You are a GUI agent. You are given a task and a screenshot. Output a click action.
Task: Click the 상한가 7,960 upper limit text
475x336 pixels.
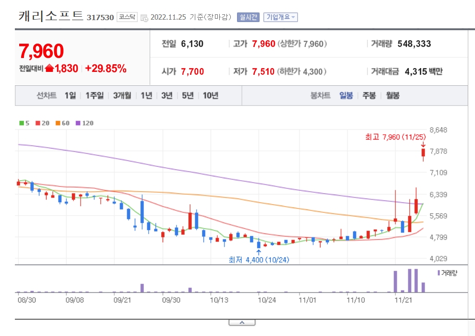[x=302, y=44]
